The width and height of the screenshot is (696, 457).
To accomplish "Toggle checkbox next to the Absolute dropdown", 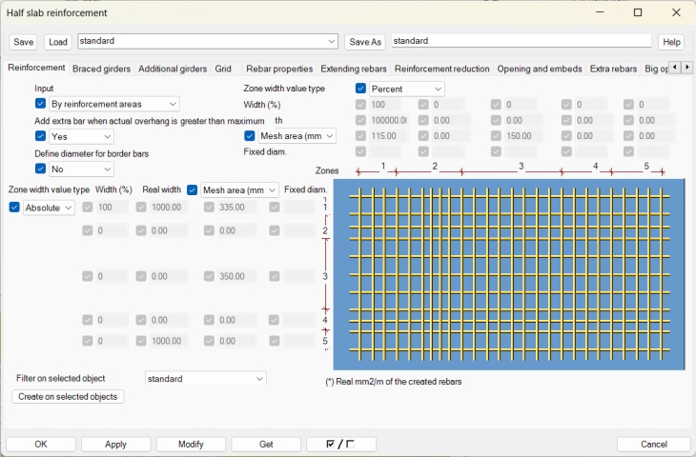I will point(14,208).
